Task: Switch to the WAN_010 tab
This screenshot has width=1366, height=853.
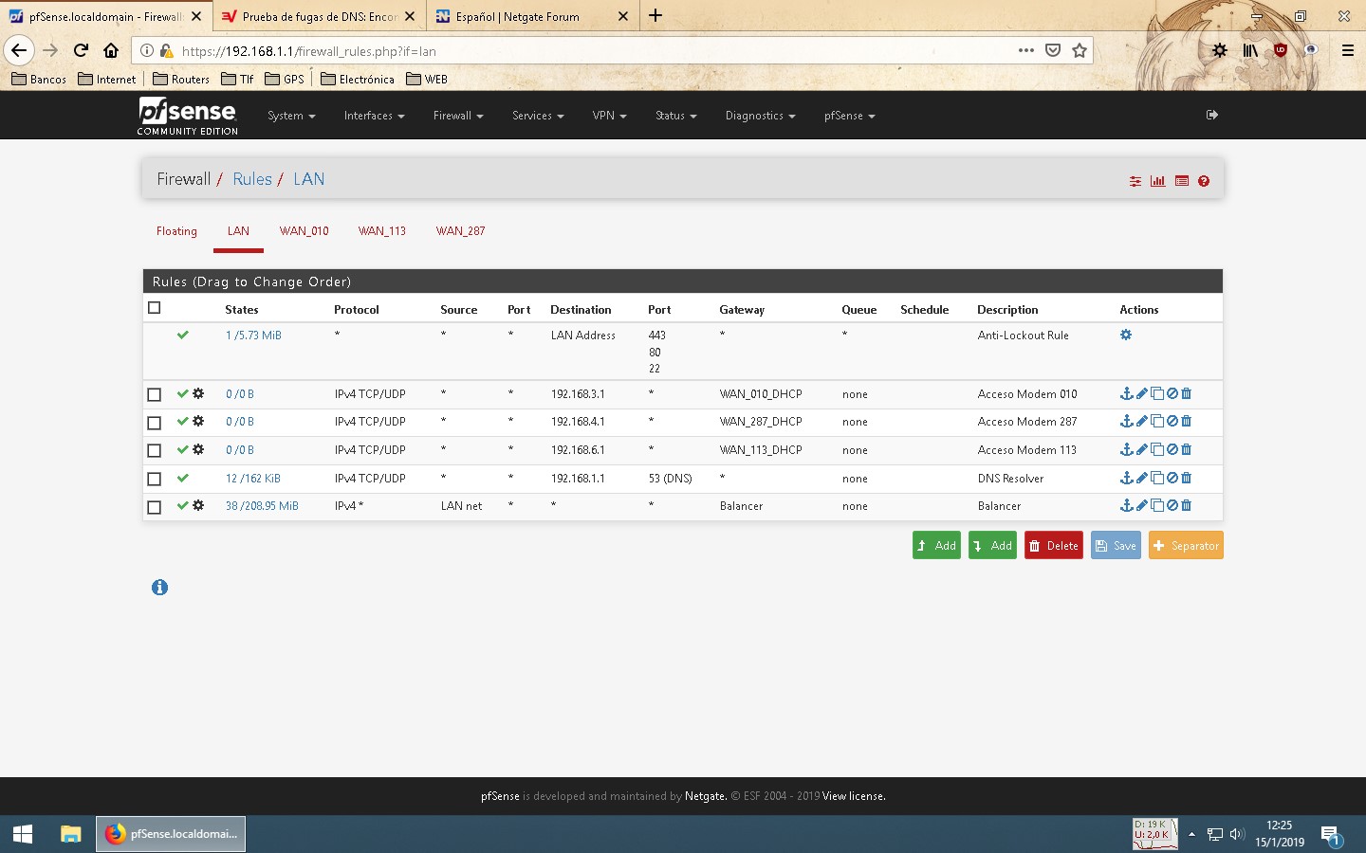Action: pyautogui.click(x=304, y=231)
